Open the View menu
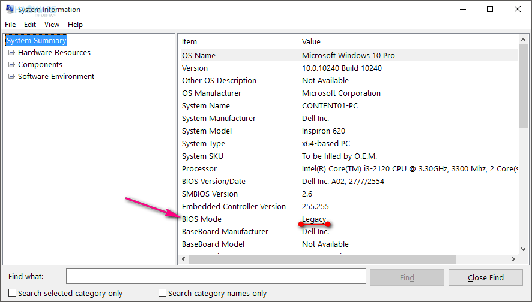 [x=52, y=25]
